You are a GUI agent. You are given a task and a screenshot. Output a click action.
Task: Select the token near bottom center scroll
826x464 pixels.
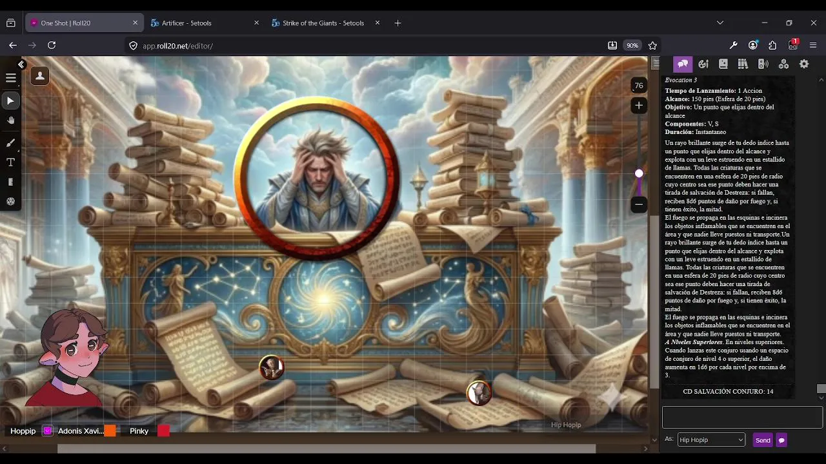point(272,367)
